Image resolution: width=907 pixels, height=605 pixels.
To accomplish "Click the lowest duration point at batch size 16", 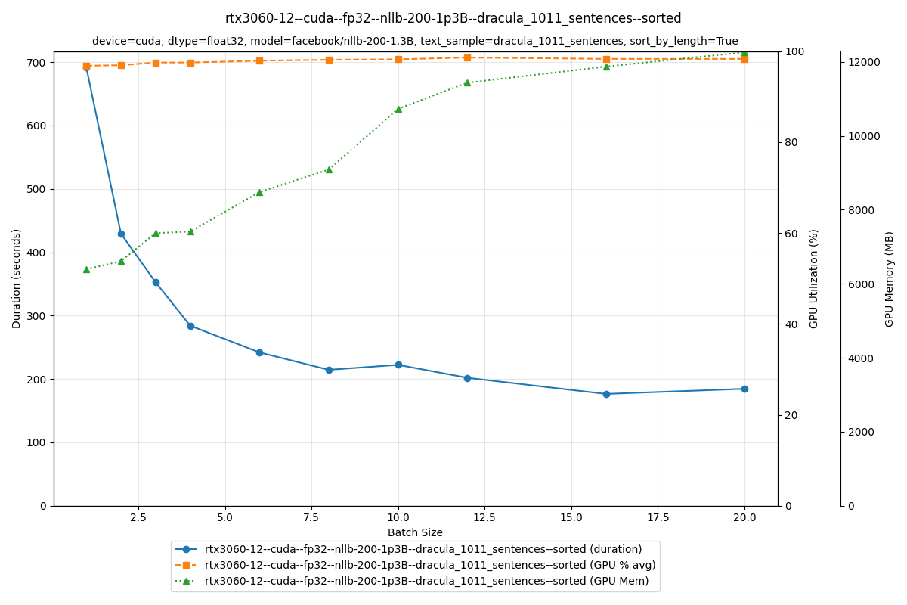I will point(605,394).
